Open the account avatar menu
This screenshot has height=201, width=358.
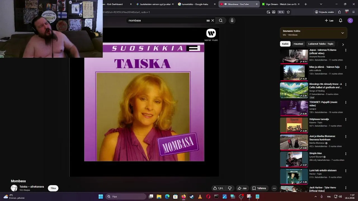[350, 20]
